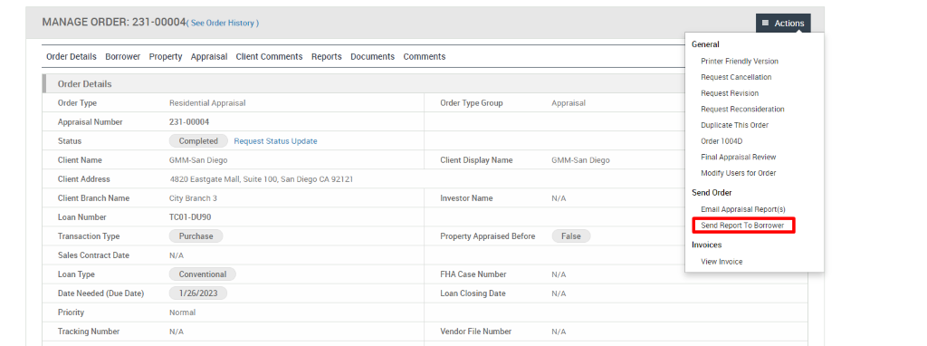Click the City Branch 3 value
Screen dimensions: 927x346
pyautogui.click(x=193, y=198)
